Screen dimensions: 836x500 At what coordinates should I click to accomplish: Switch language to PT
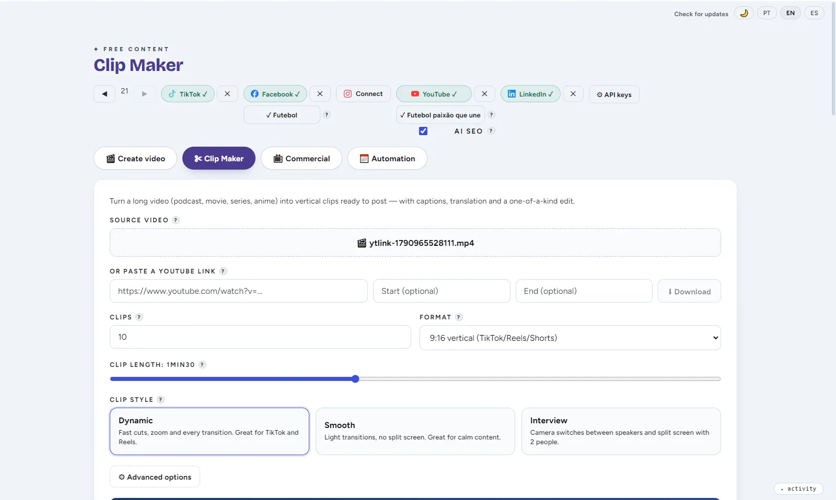(767, 13)
